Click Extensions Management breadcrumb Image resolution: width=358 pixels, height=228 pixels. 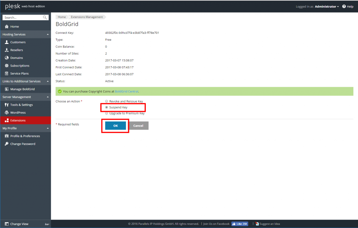tap(87, 17)
